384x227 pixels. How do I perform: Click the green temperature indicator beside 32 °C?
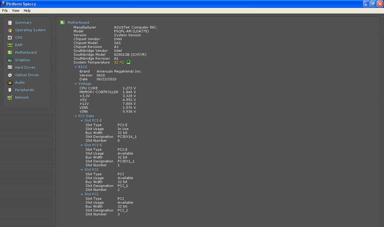click(128, 62)
